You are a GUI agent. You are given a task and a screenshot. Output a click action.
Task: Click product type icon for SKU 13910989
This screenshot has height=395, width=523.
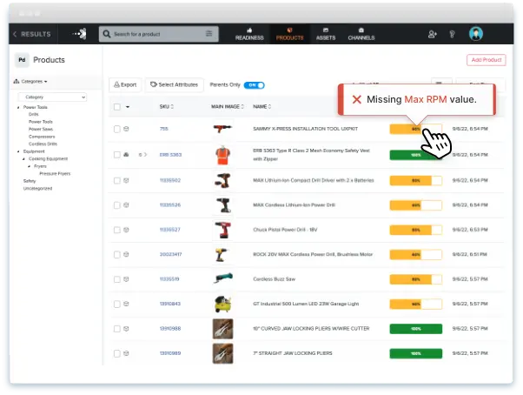tap(126, 353)
